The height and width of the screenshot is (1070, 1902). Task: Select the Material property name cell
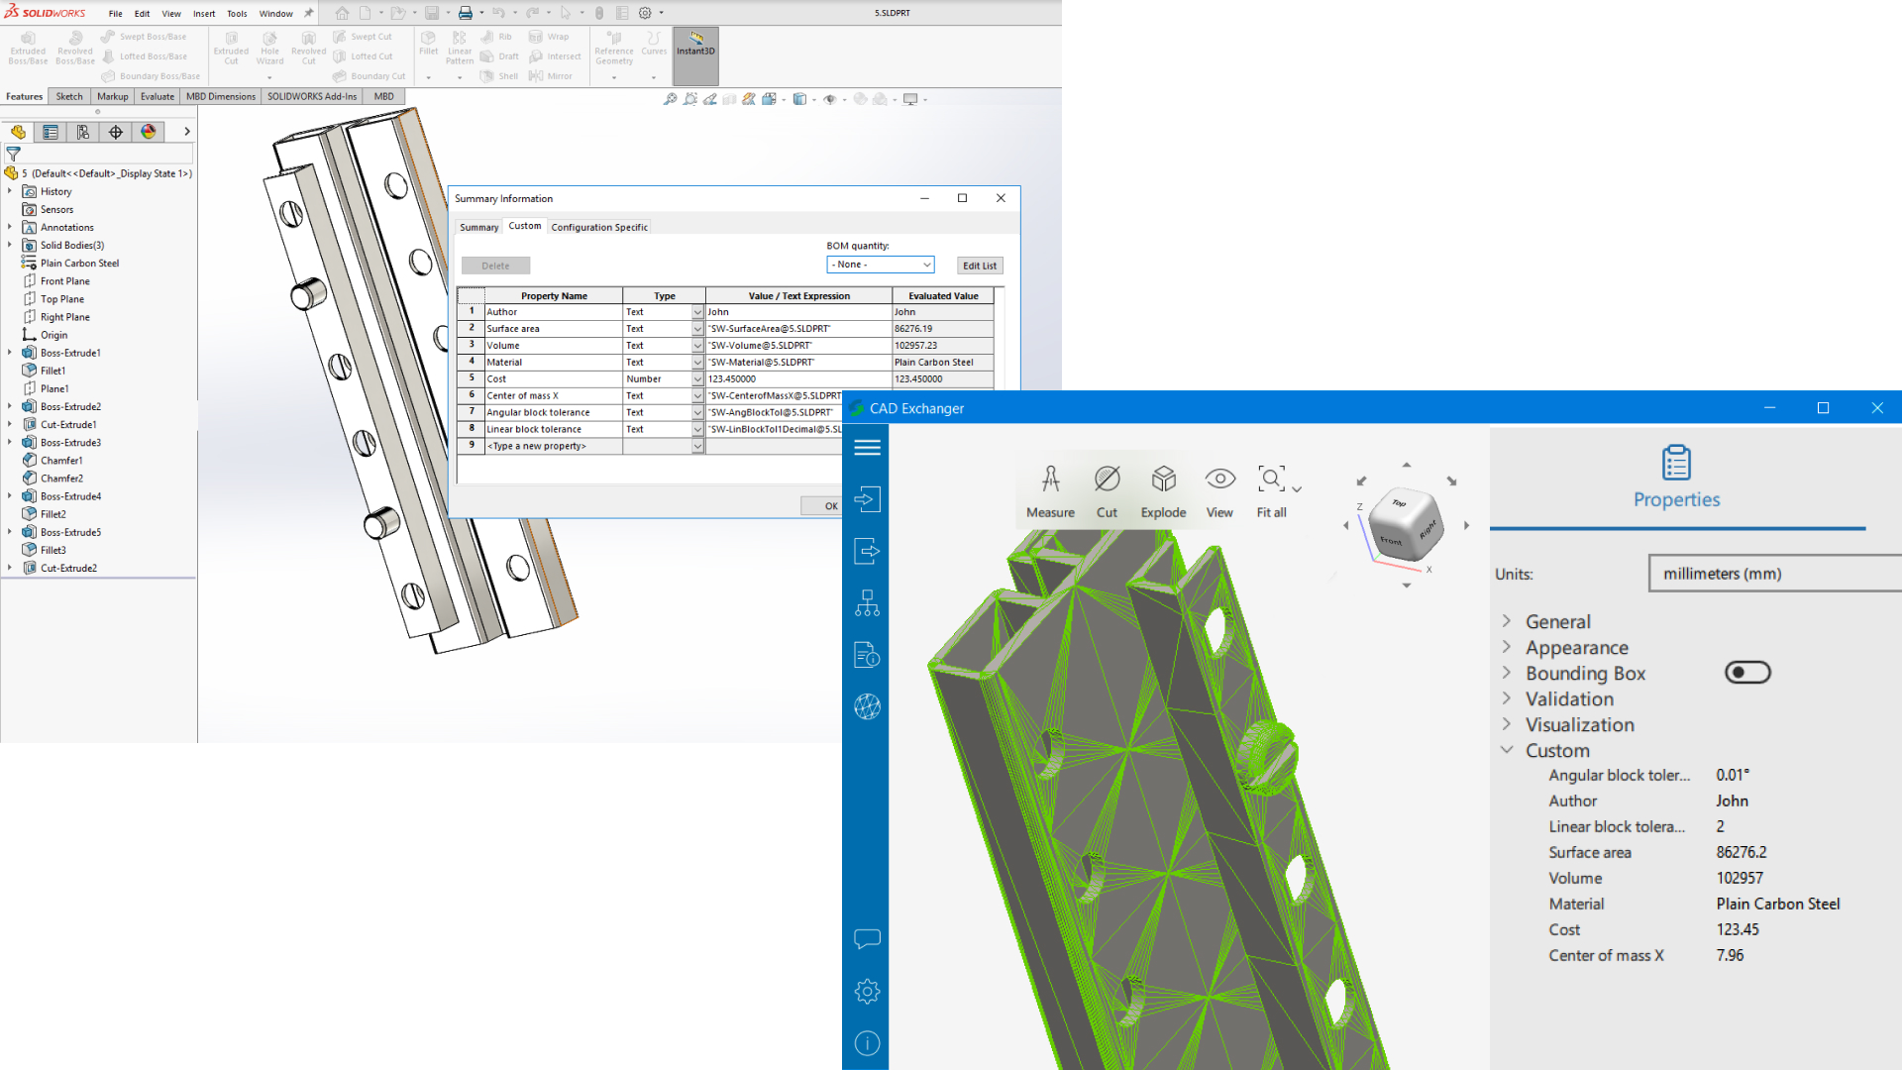click(x=553, y=362)
